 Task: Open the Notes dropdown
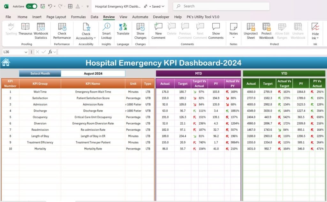pyautogui.click(x=233, y=37)
